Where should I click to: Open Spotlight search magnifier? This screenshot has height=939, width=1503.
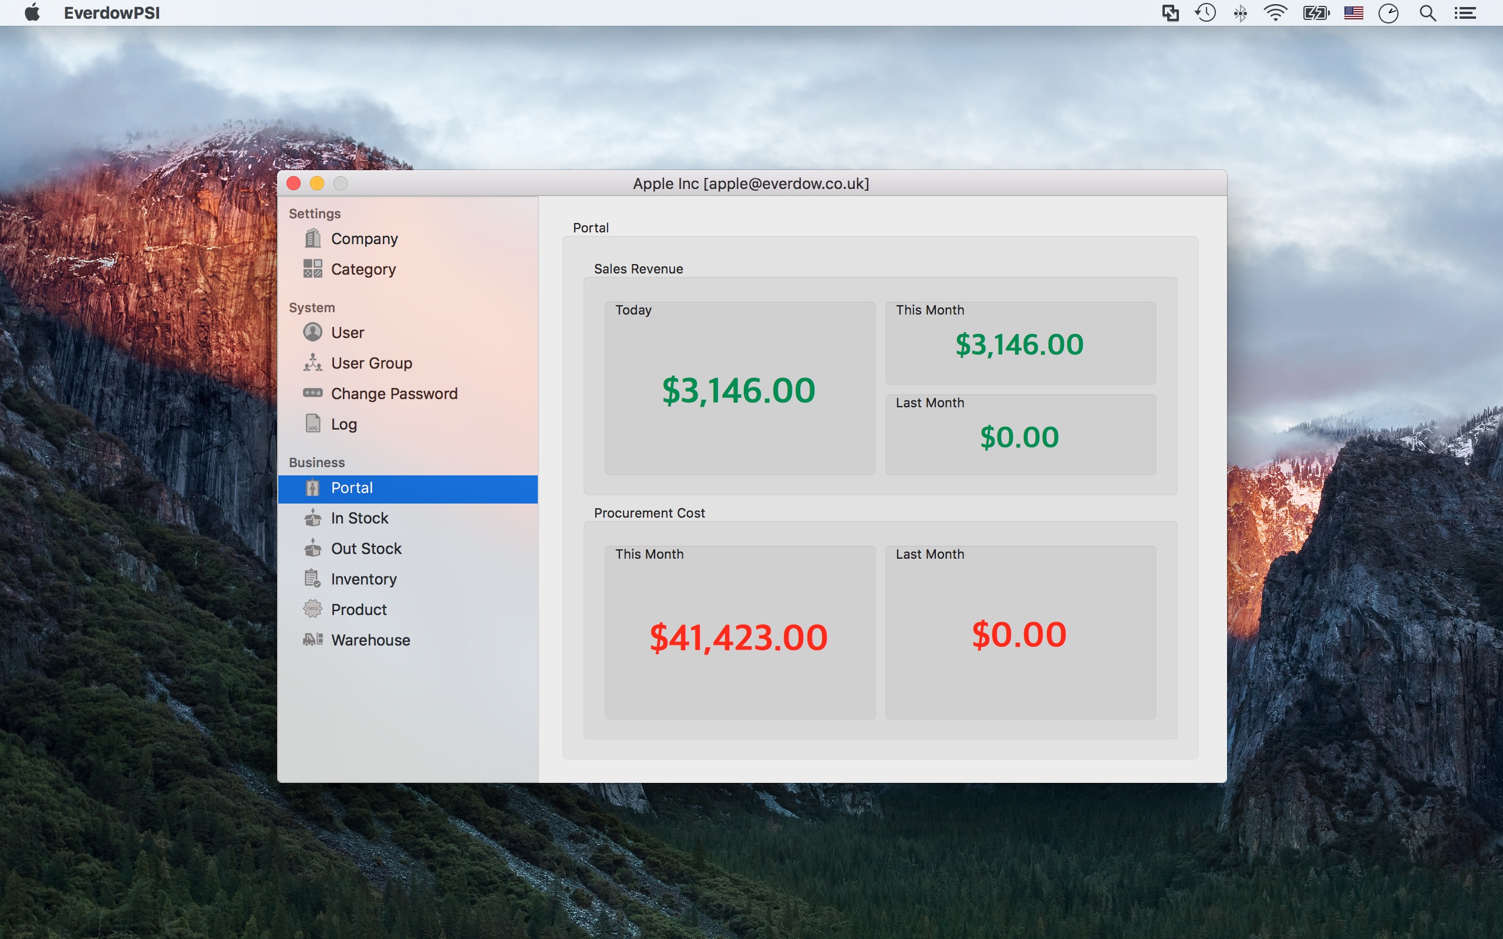click(x=1427, y=13)
